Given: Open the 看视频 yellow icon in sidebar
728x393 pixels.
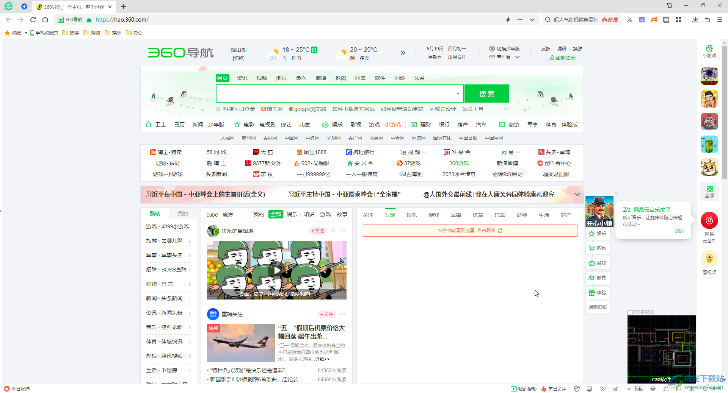Looking at the screenshot, I should (x=709, y=259).
